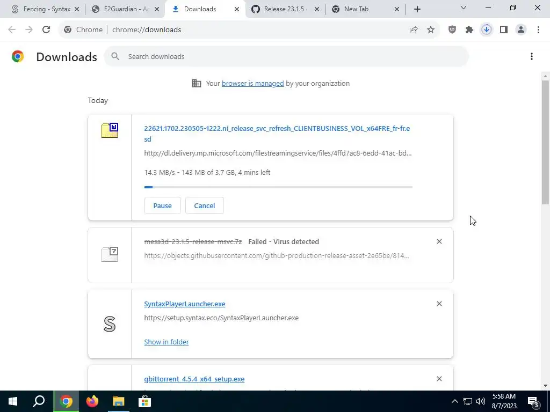Click the Failed - Virus detected status
This screenshot has width=550, height=412.
[284, 242]
